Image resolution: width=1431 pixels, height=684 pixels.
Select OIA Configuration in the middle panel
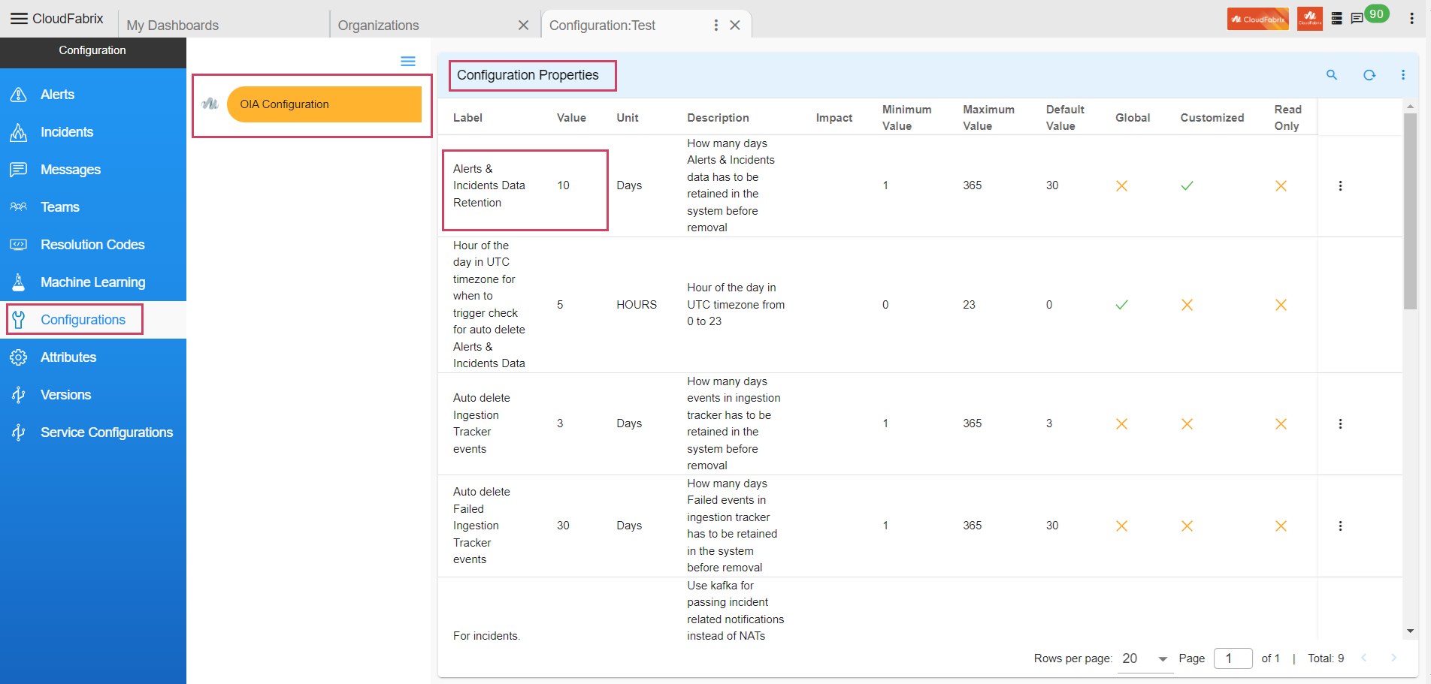coord(325,104)
